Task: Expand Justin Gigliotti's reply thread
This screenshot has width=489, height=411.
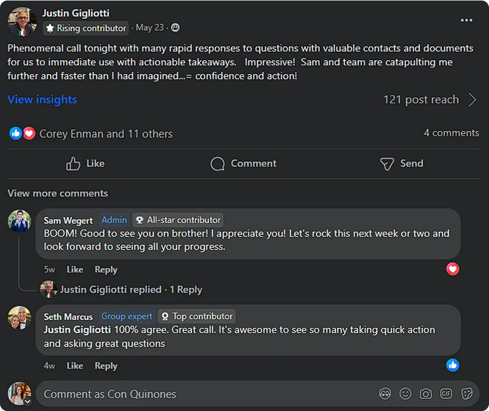Action: coord(131,290)
